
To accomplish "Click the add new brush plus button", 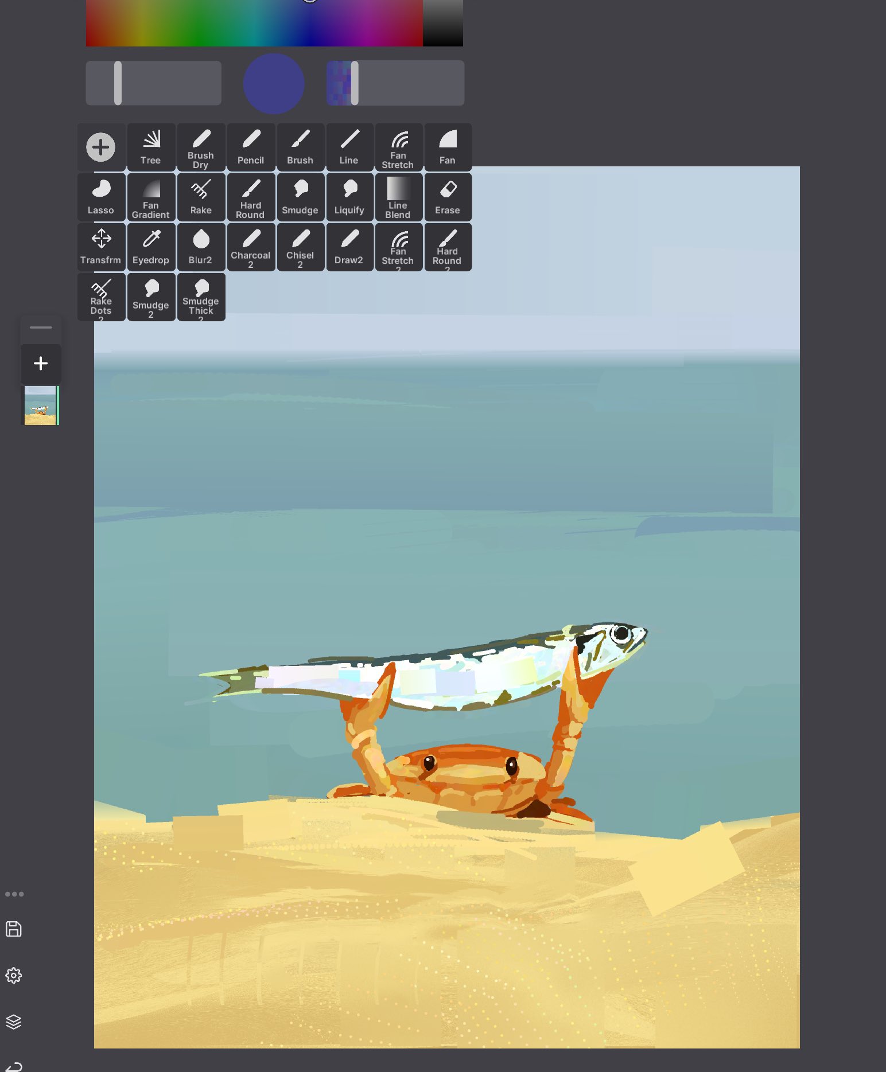I will coord(101,147).
